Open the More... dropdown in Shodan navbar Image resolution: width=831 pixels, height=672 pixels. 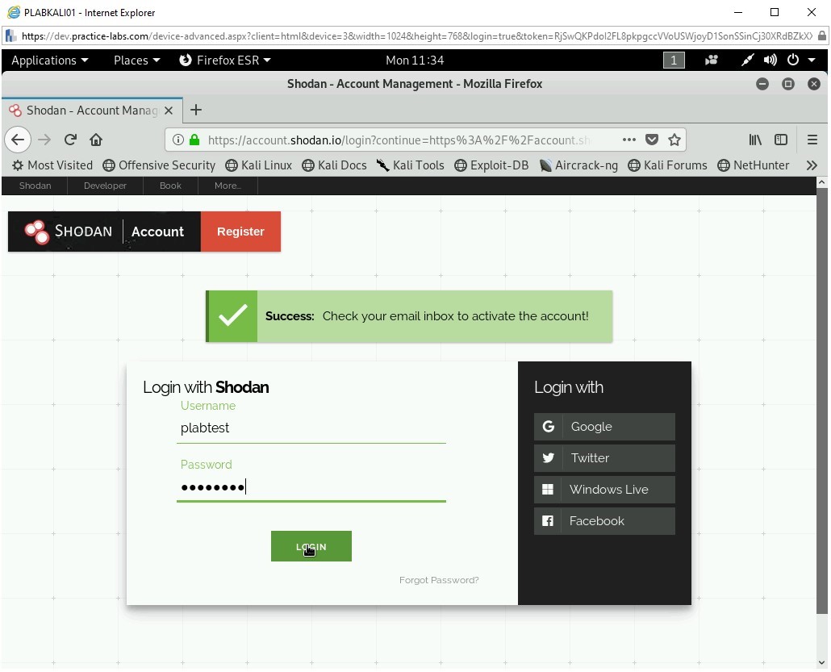tap(228, 186)
